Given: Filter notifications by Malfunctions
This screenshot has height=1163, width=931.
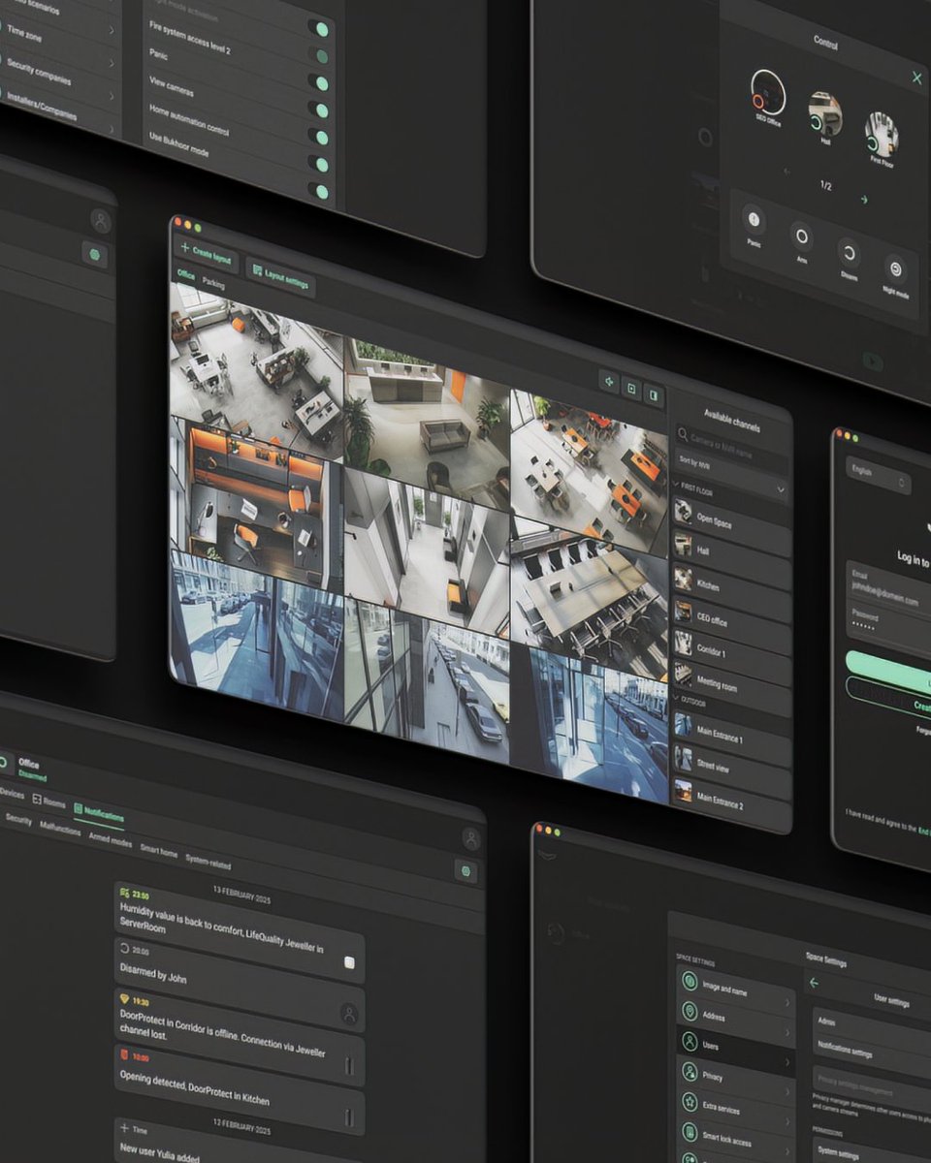Looking at the screenshot, I should click(60, 831).
